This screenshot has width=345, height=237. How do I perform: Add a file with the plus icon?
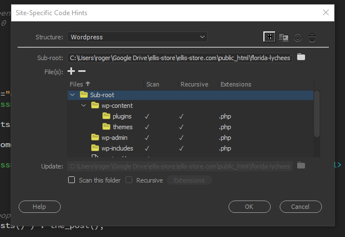point(71,71)
